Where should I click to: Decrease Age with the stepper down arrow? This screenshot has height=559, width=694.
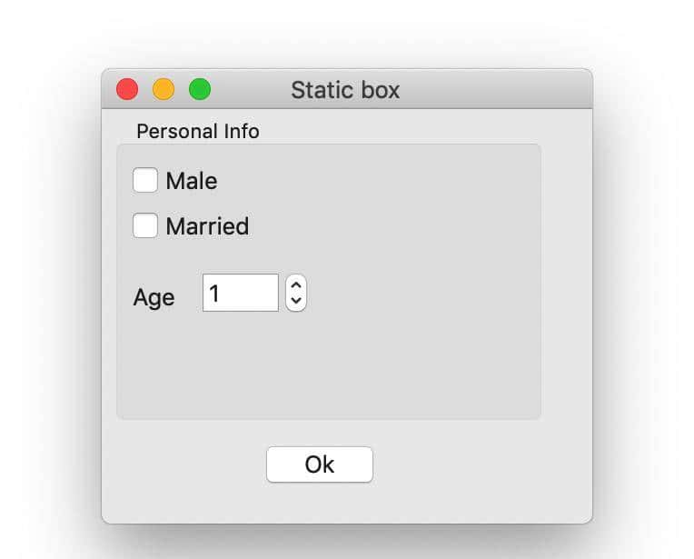tap(296, 301)
